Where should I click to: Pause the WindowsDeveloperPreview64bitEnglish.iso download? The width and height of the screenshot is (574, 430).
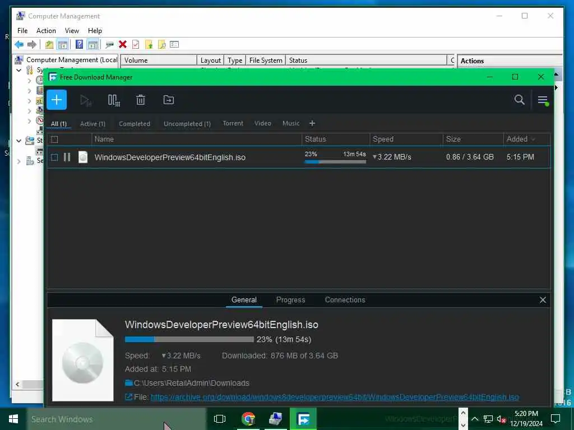click(x=67, y=157)
